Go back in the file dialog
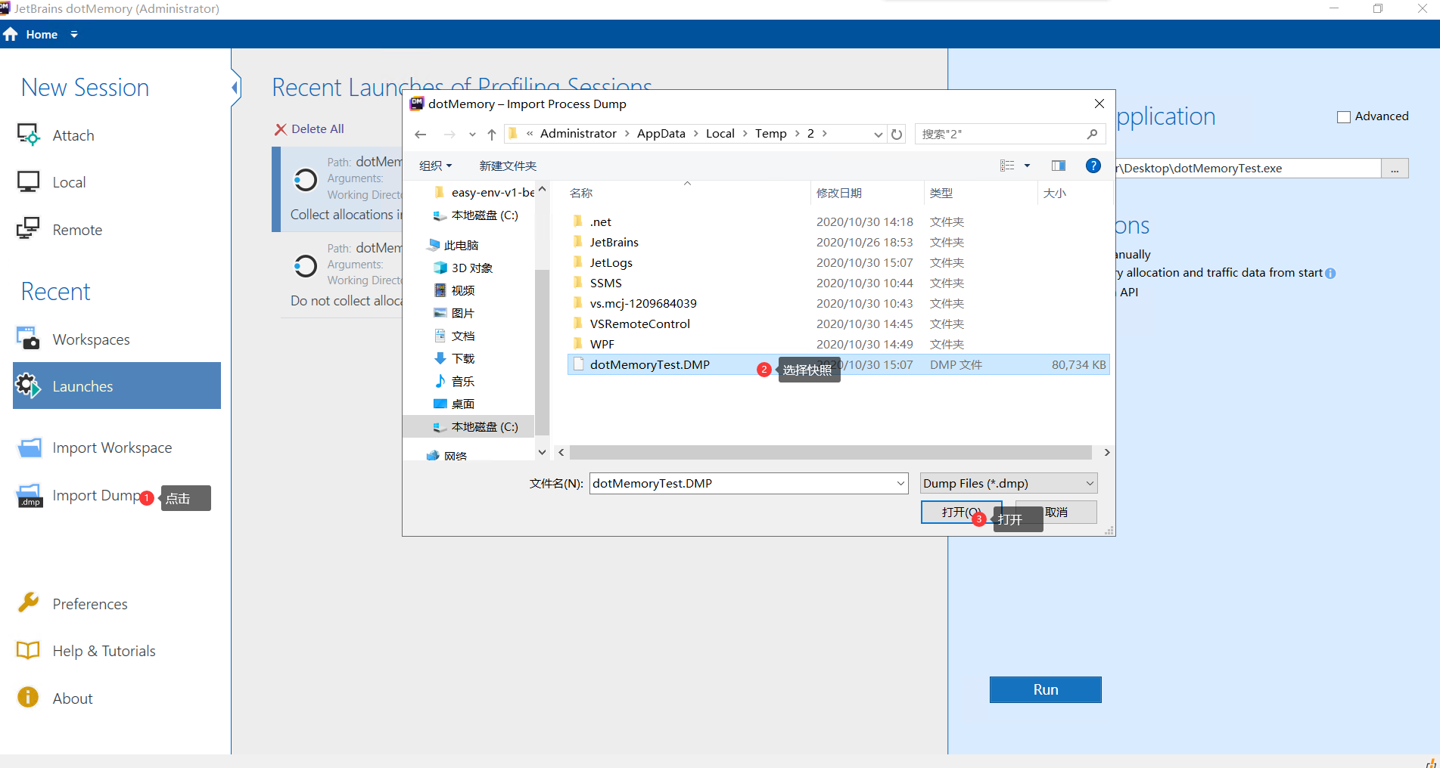 tap(421, 135)
